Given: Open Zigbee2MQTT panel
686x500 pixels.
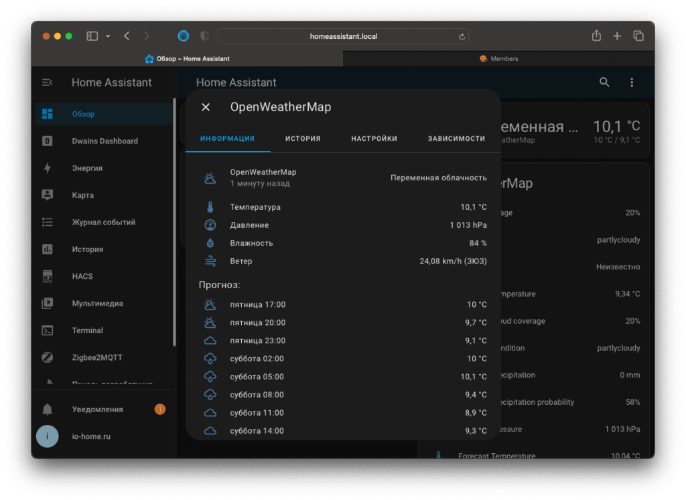Looking at the screenshot, I should click(104, 358).
